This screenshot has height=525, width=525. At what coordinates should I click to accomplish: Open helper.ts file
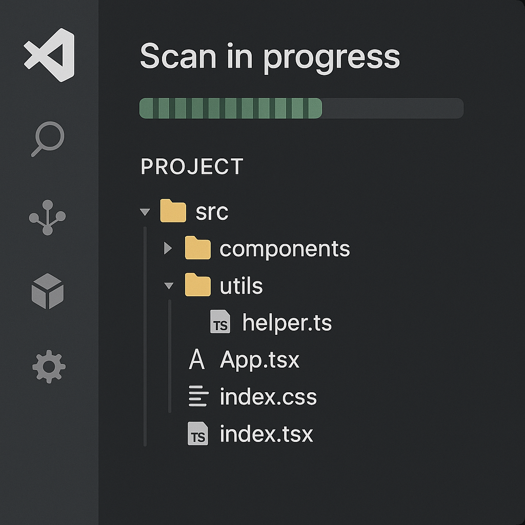click(x=287, y=323)
